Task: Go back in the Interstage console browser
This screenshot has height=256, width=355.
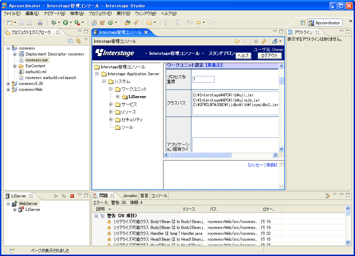Action: pos(237,41)
